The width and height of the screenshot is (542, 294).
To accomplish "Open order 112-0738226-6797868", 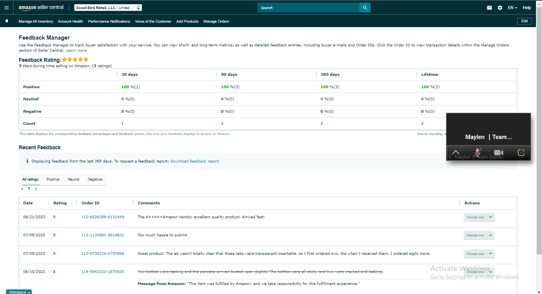I will (103, 254).
